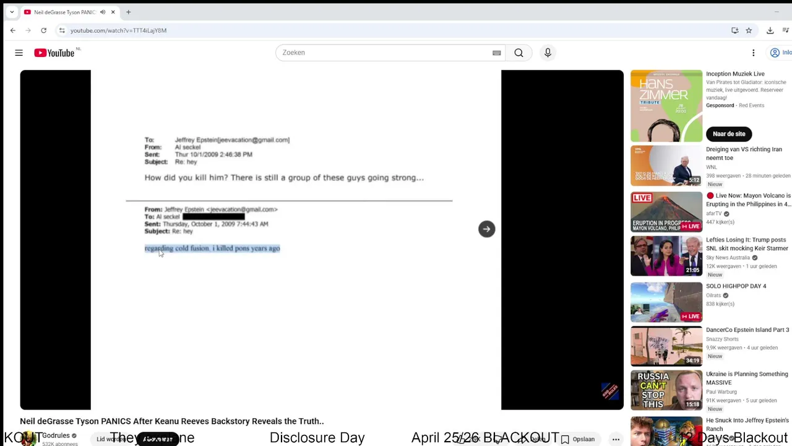The width and height of the screenshot is (792, 446).
Task: Install app icon in address bar
Action: pyautogui.click(x=734, y=30)
